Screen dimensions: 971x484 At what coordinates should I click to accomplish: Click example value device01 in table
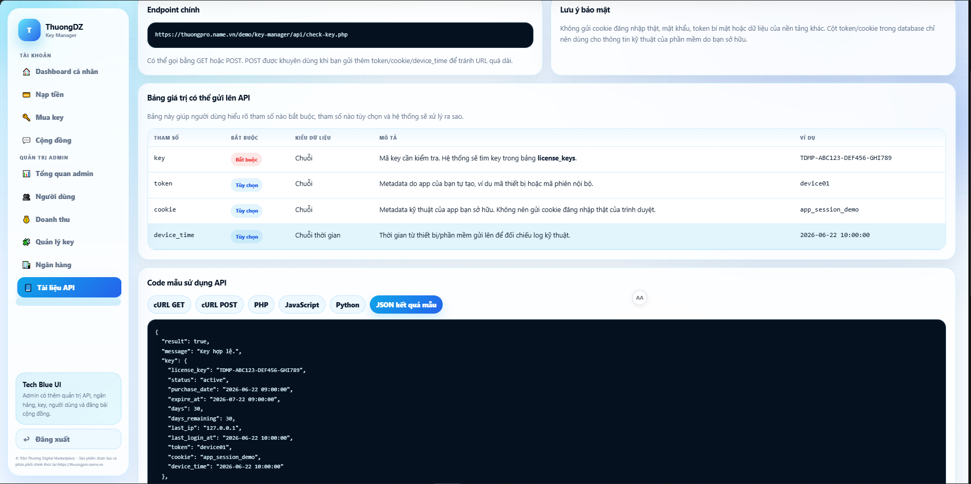click(x=815, y=183)
